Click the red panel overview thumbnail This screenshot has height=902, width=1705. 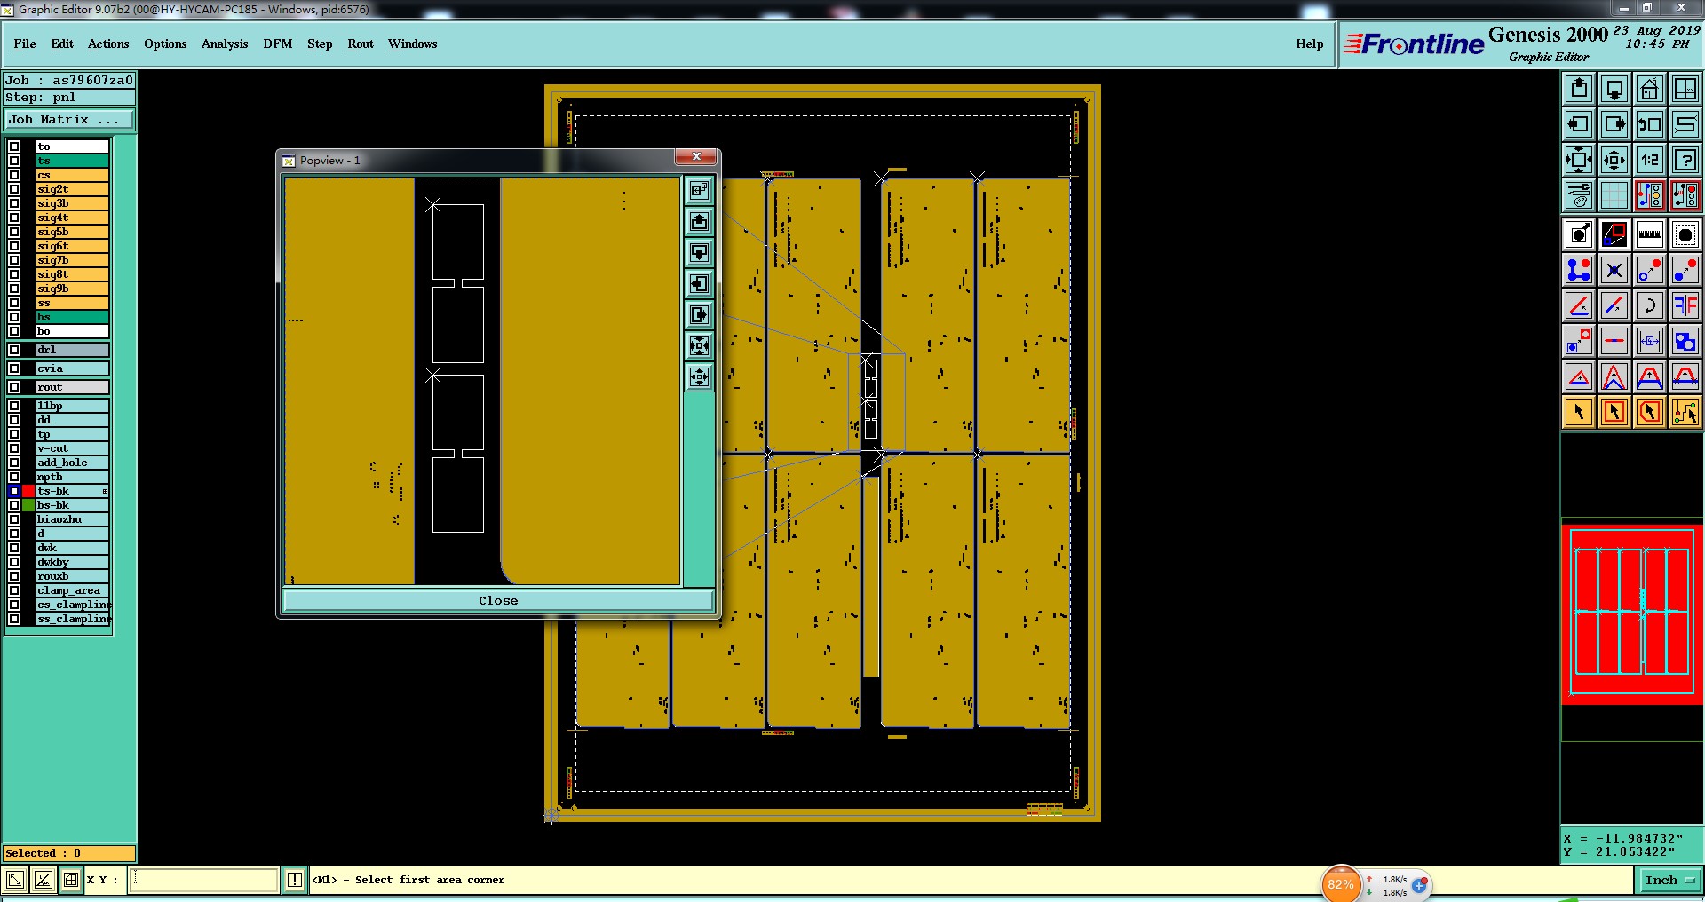[1632, 614]
